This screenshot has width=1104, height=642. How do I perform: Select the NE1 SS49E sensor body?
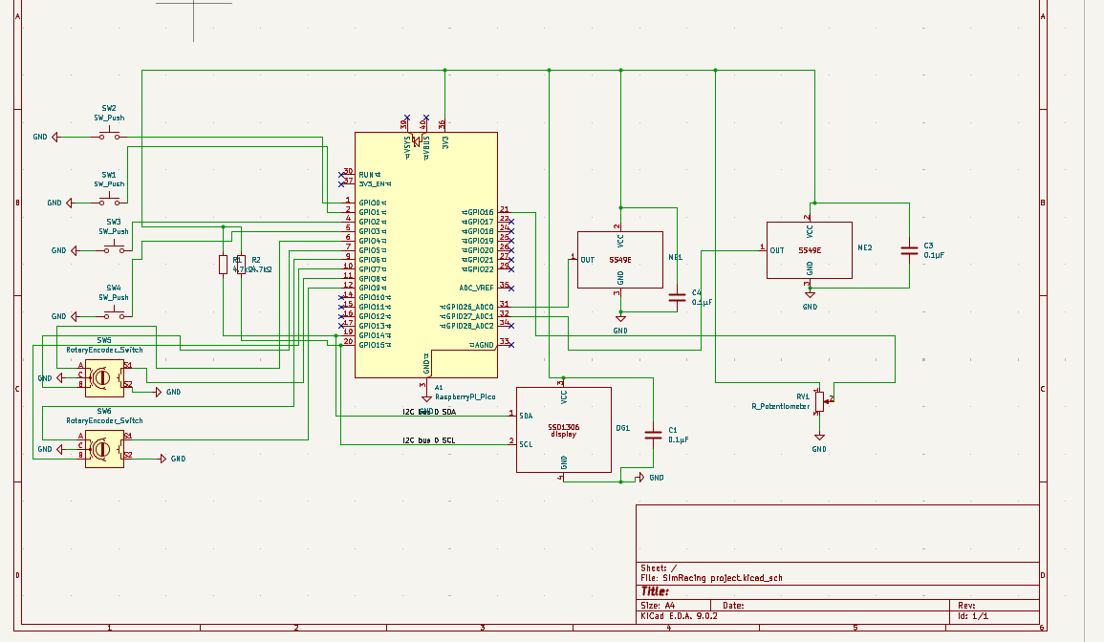619,259
